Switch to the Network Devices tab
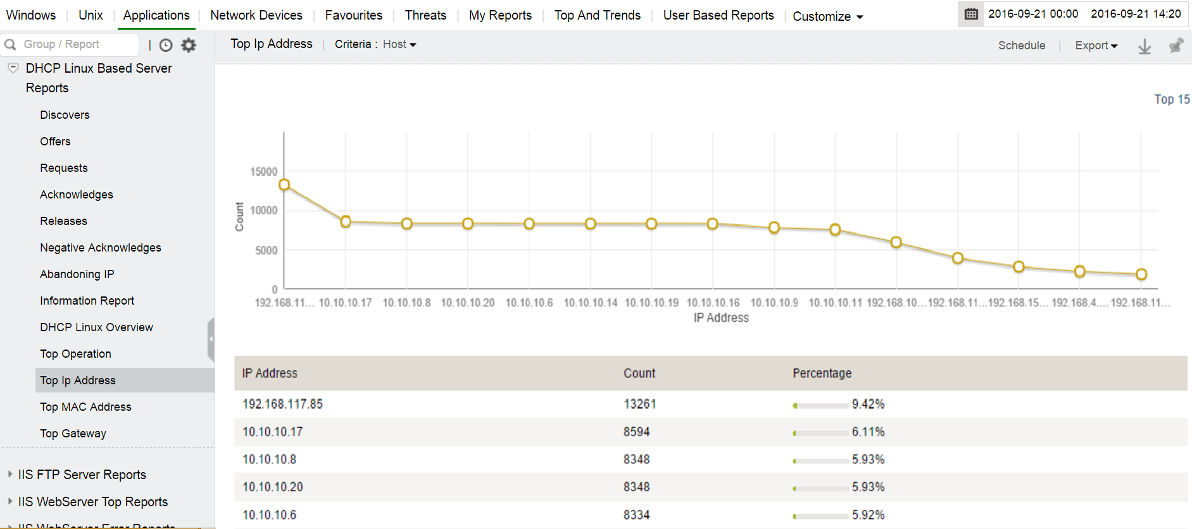The width and height of the screenshot is (1192, 529). (x=256, y=15)
